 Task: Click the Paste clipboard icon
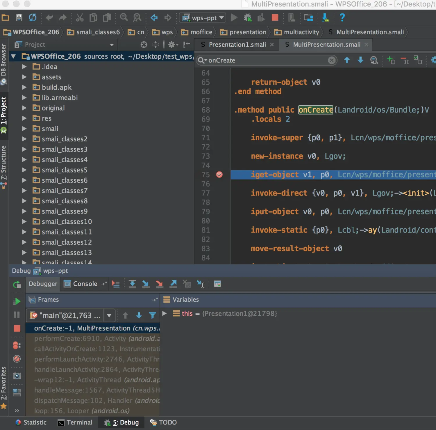[x=107, y=18]
